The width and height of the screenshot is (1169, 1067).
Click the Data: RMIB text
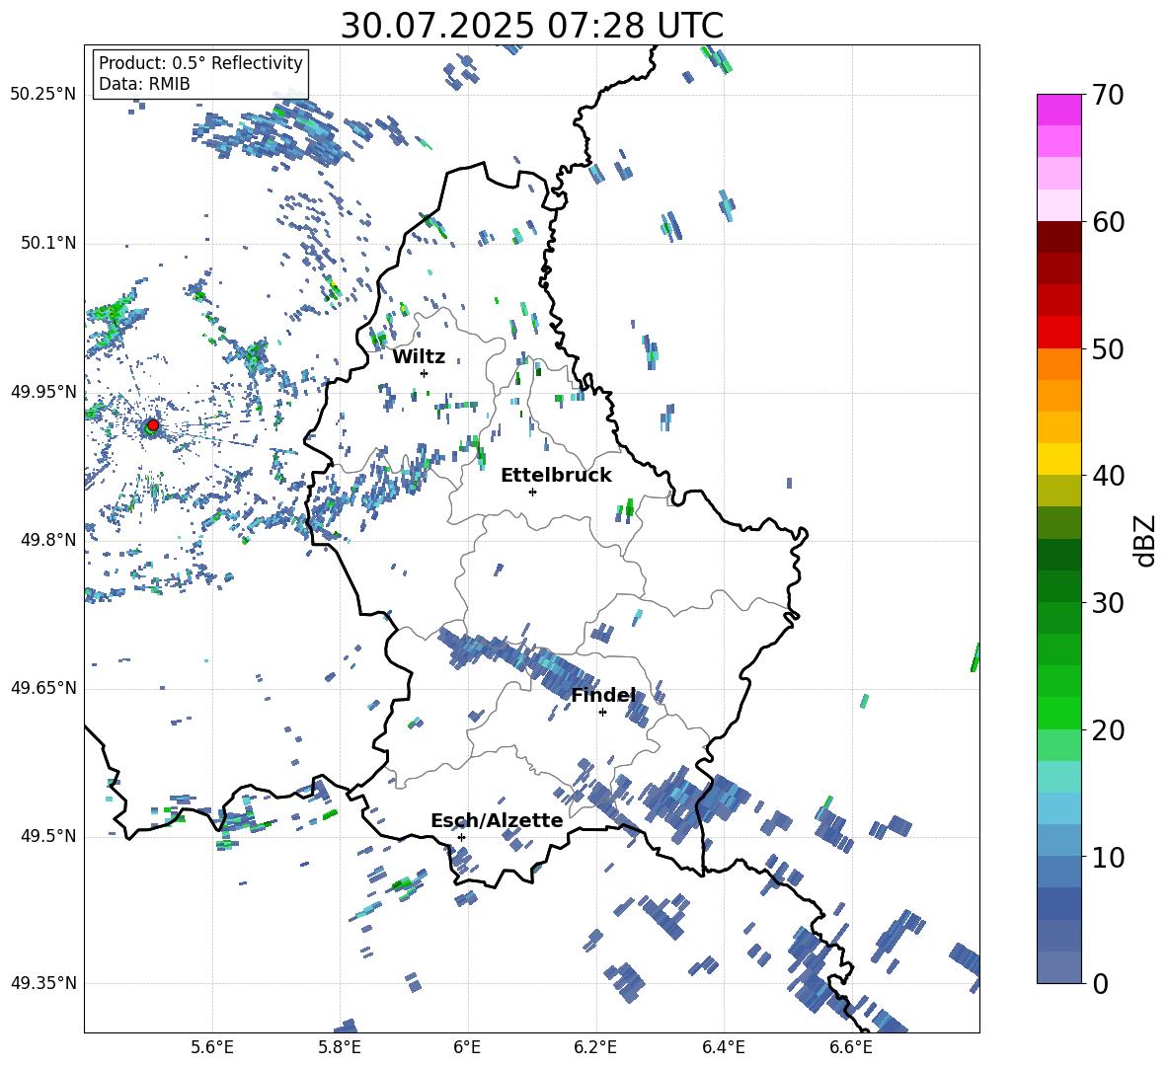[144, 84]
